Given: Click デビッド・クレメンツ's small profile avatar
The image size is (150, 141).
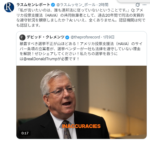Looking at the screenshot, I should [22, 38].
